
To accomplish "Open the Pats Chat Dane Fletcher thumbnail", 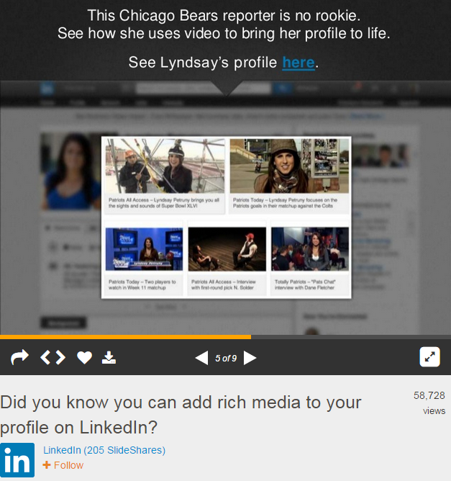I will pos(309,249).
